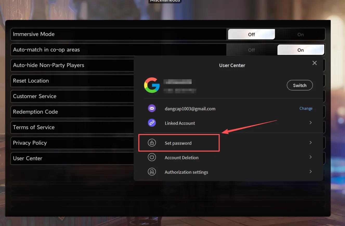Click the Set password lock icon
345x226 pixels.
tap(152, 143)
